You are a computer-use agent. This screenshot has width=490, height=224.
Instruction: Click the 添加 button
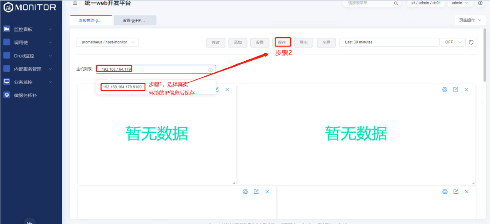(238, 42)
